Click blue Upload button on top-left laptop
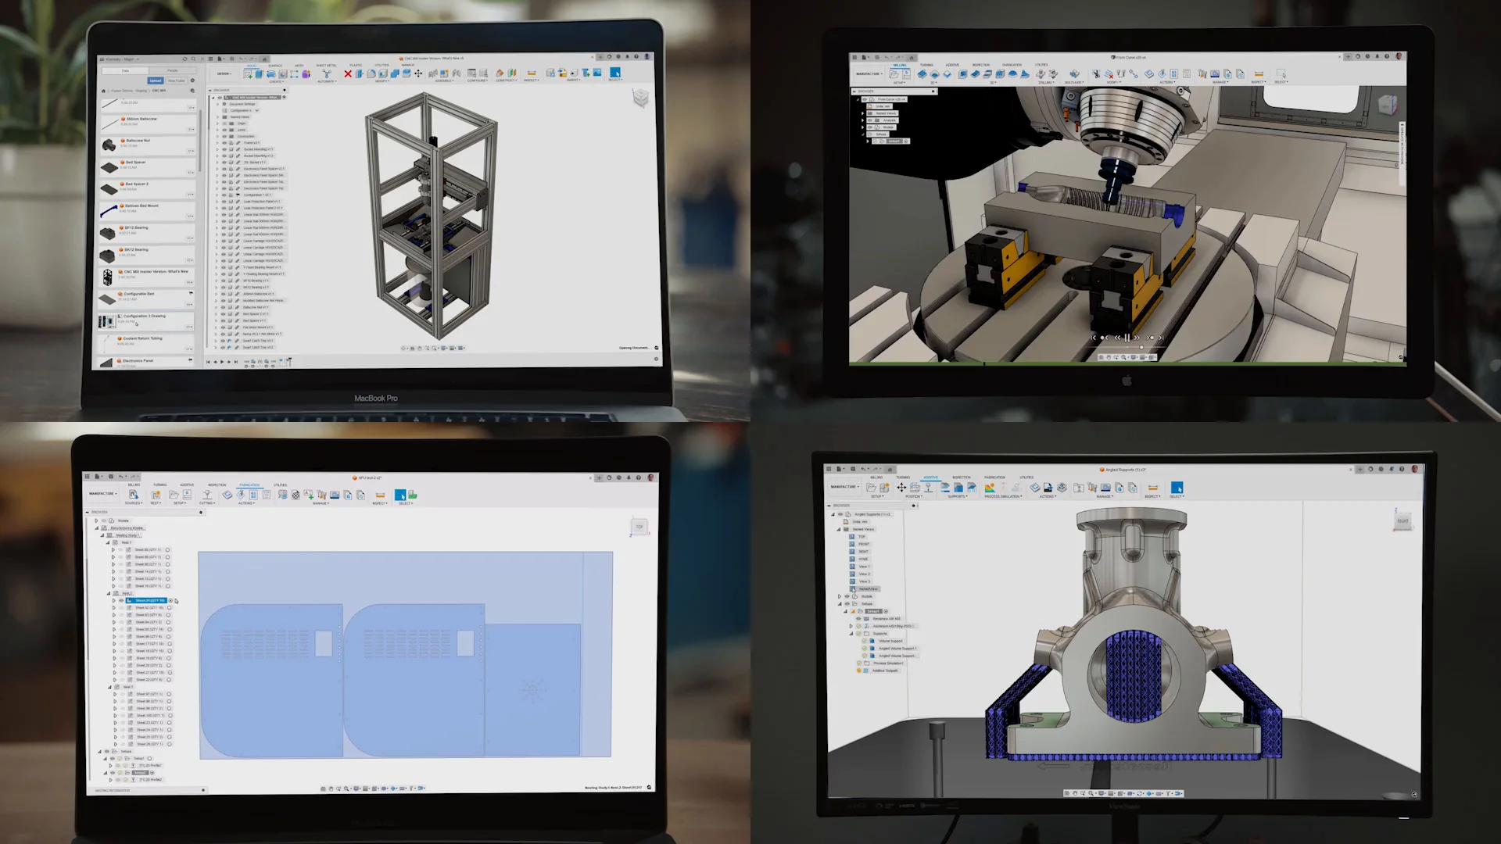 (x=156, y=80)
